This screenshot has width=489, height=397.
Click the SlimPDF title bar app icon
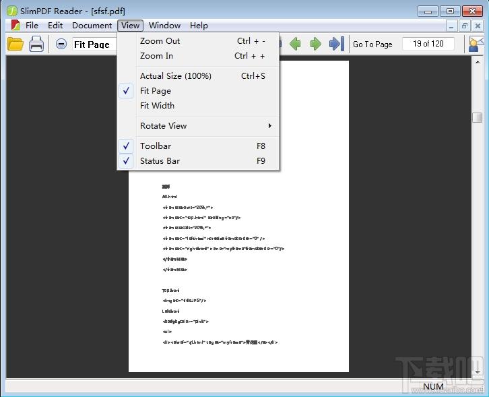click(x=11, y=11)
